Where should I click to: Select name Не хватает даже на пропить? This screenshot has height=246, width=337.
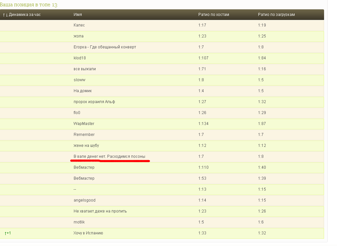coord(100,212)
